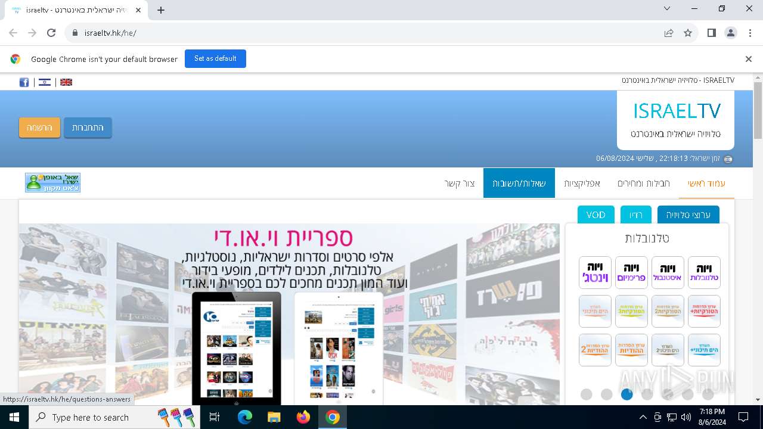The width and height of the screenshot is (763, 429).
Task: Show hidden system tray icons
Action: pyautogui.click(x=643, y=417)
